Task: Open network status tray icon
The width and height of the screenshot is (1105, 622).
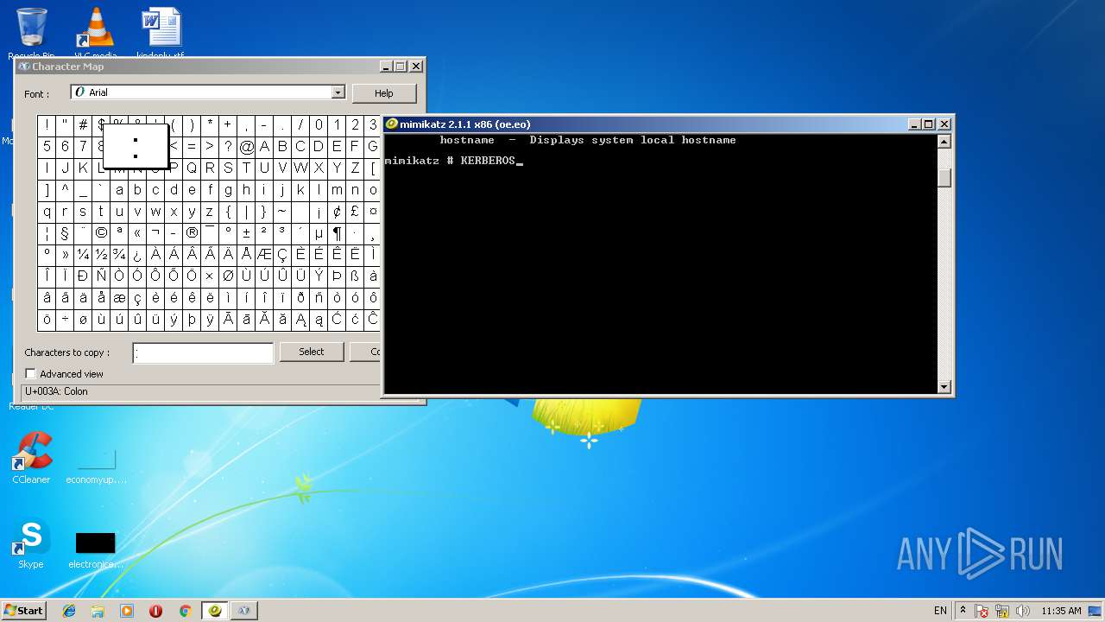Action: (1002, 611)
